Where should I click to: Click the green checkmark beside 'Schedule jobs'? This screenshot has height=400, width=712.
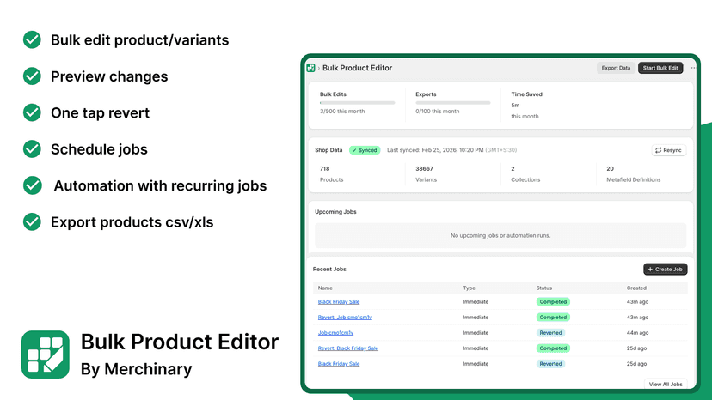point(32,148)
